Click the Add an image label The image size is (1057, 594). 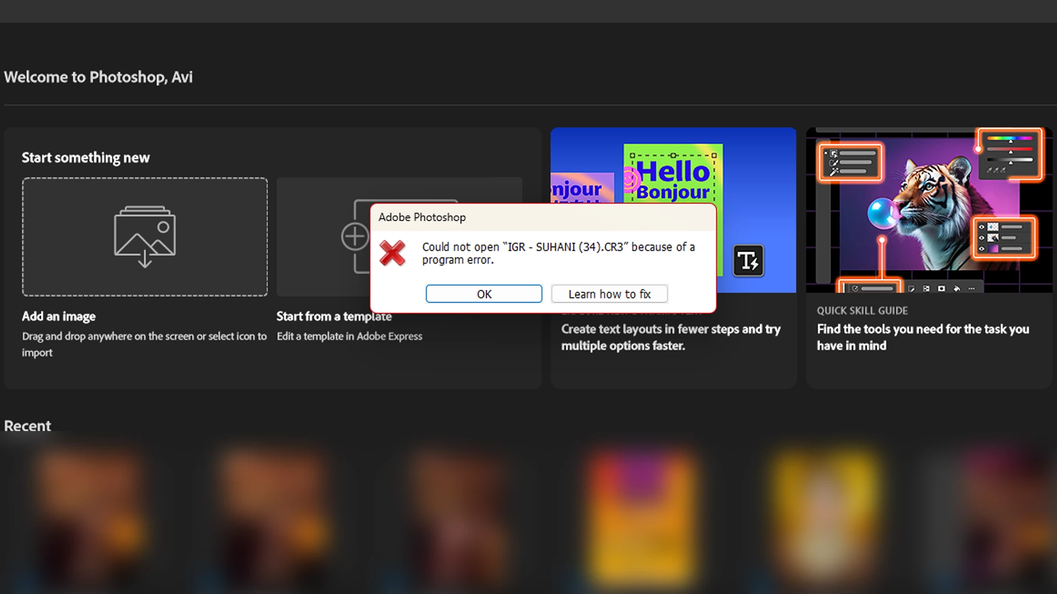(59, 316)
